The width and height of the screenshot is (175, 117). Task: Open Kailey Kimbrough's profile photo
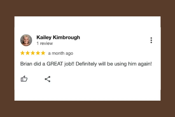click(26, 40)
